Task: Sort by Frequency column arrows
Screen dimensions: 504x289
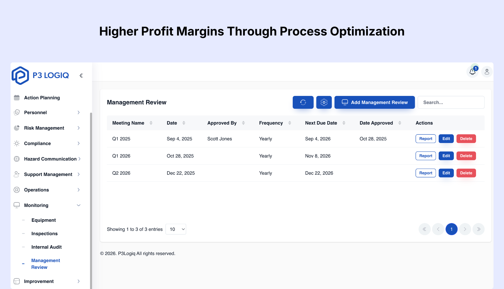Action: [290, 123]
